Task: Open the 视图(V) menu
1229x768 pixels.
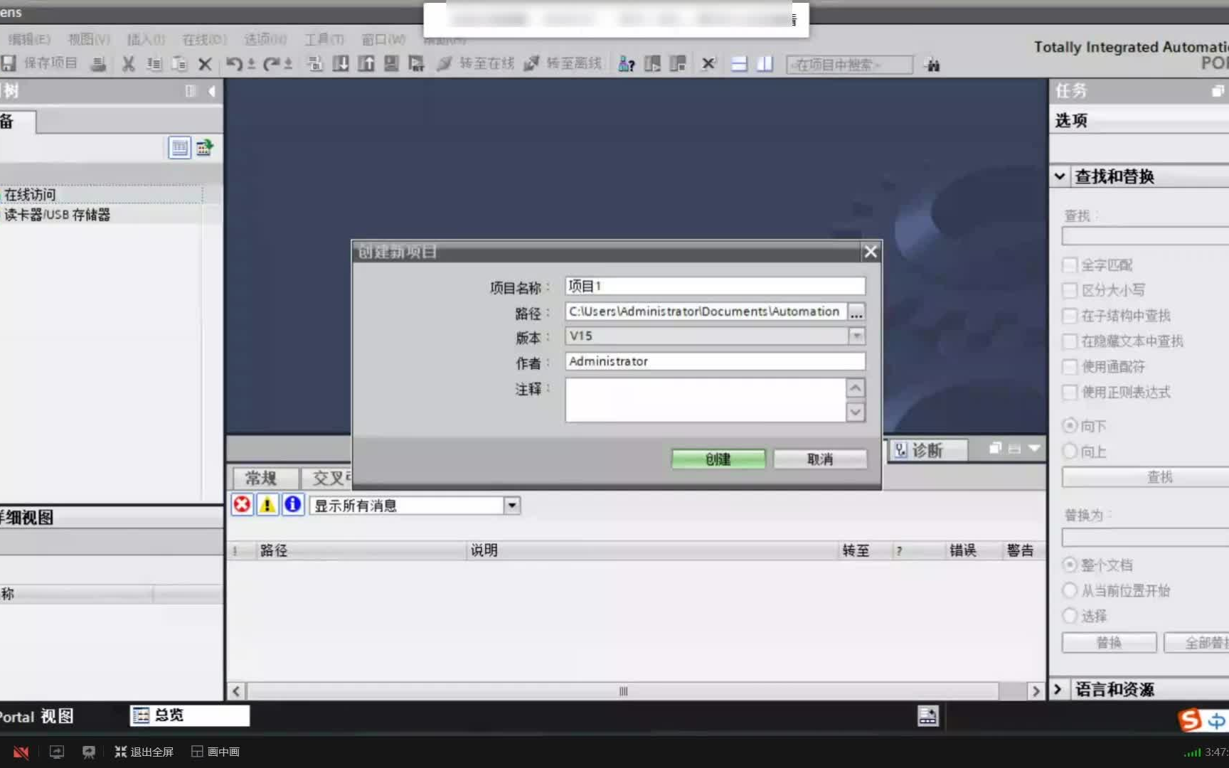Action: pyautogui.click(x=89, y=39)
